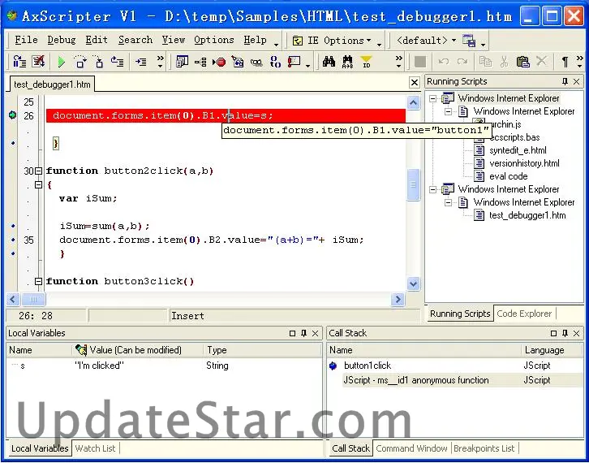Click the call tree structure toolbar icon
589x463 pixels.
tap(200, 62)
